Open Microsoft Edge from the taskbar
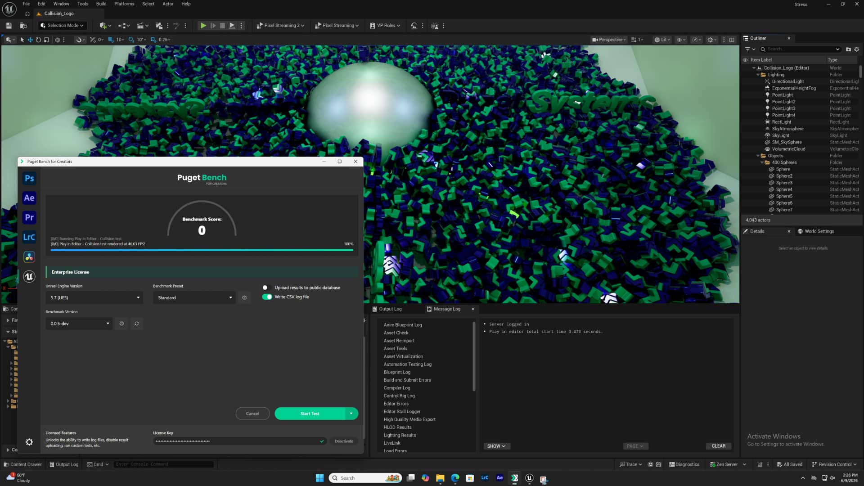864x486 pixels. pyautogui.click(x=455, y=478)
